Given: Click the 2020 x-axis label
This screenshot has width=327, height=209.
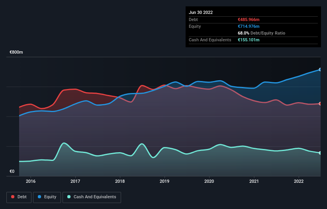Looking at the screenshot, I should pos(209,181).
